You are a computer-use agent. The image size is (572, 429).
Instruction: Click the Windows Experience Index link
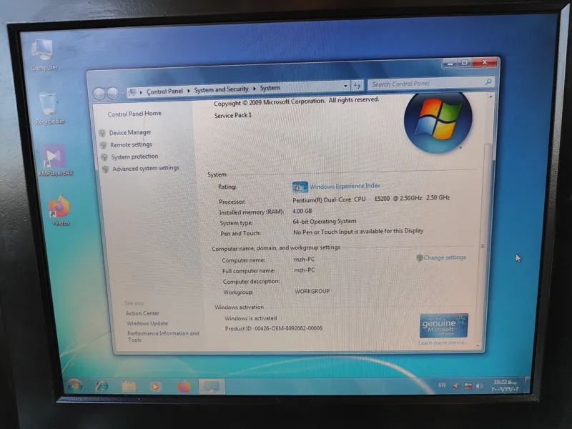point(345,186)
